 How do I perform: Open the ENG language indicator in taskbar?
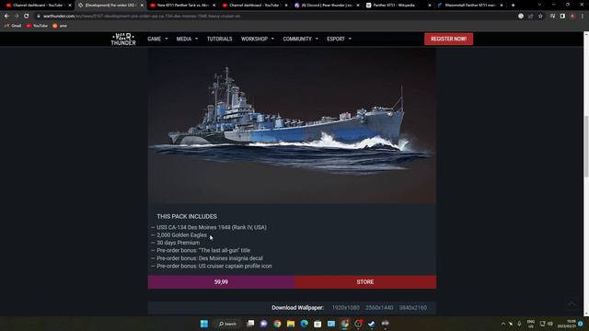click(x=531, y=324)
